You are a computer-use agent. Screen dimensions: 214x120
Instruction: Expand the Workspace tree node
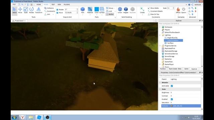[x=160, y=27]
